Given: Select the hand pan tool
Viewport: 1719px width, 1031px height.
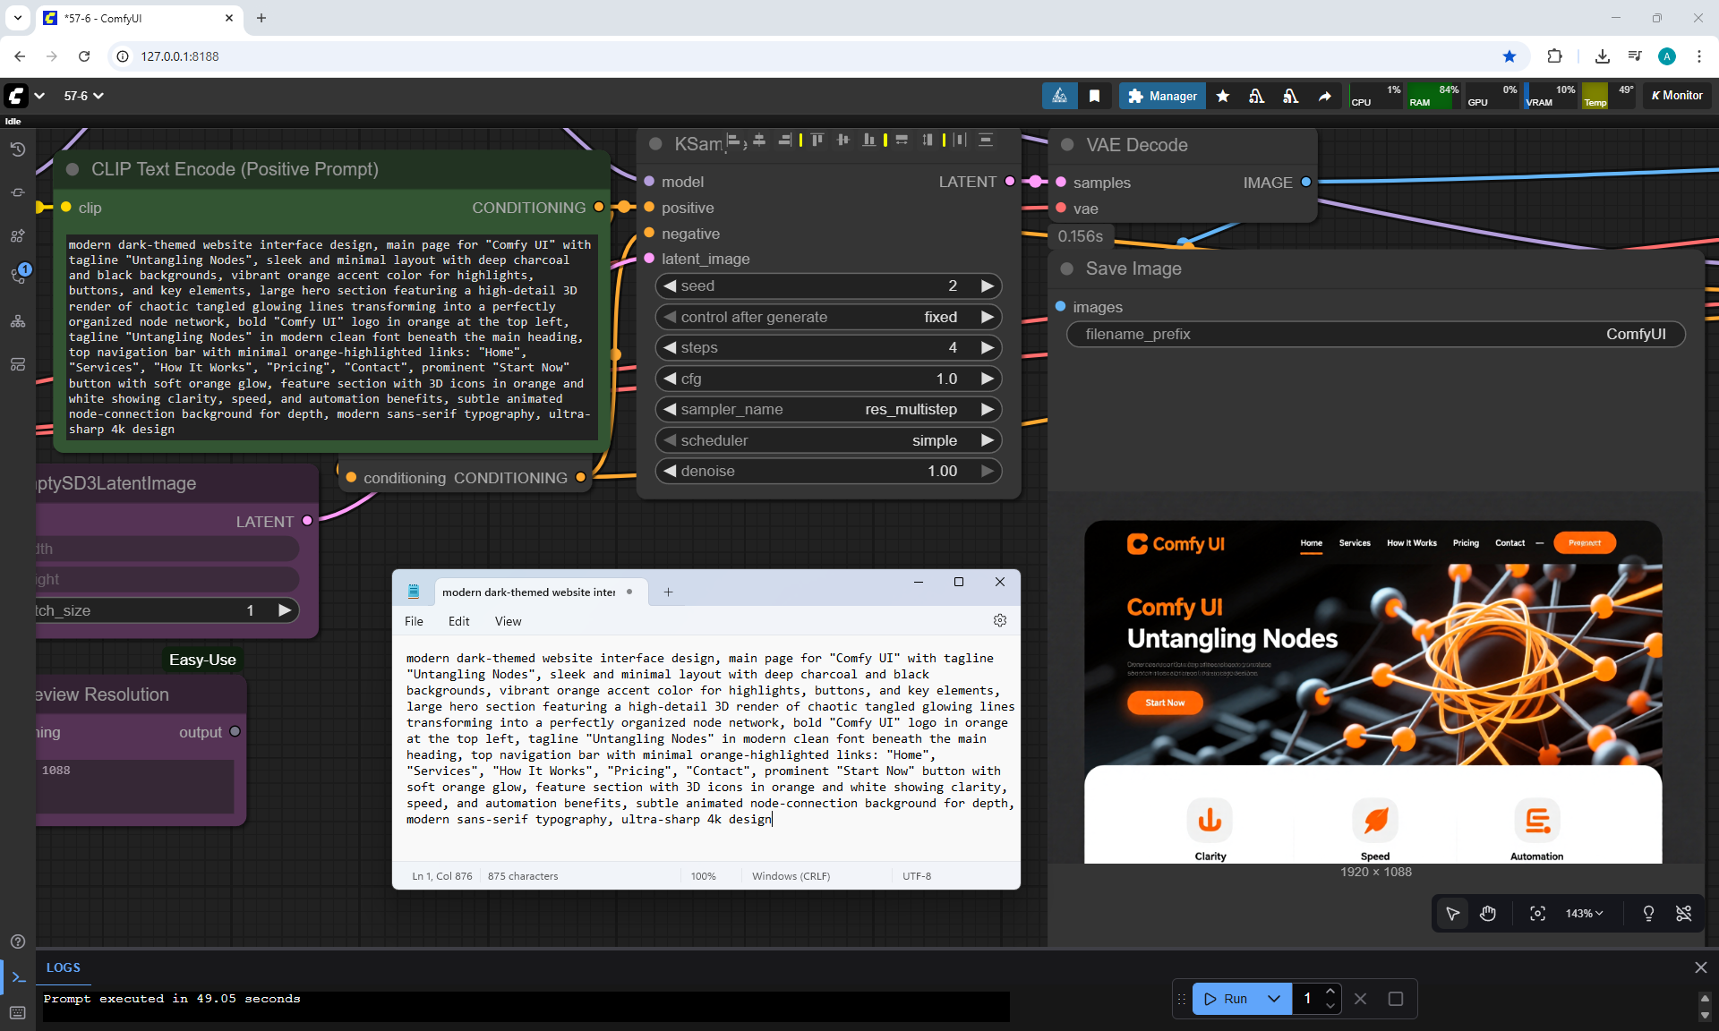Looking at the screenshot, I should (1487, 913).
